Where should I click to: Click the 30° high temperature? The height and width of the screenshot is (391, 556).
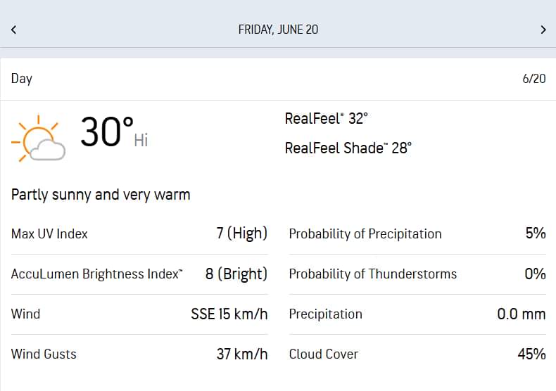[x=107, y=132]
